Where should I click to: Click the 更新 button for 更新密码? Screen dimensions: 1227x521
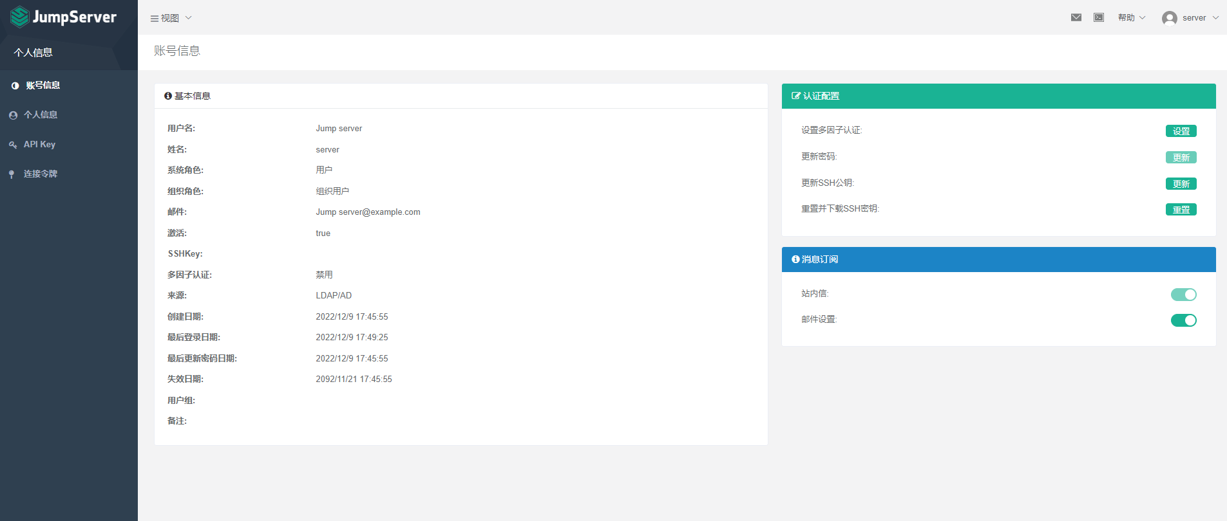[1181, 158]
